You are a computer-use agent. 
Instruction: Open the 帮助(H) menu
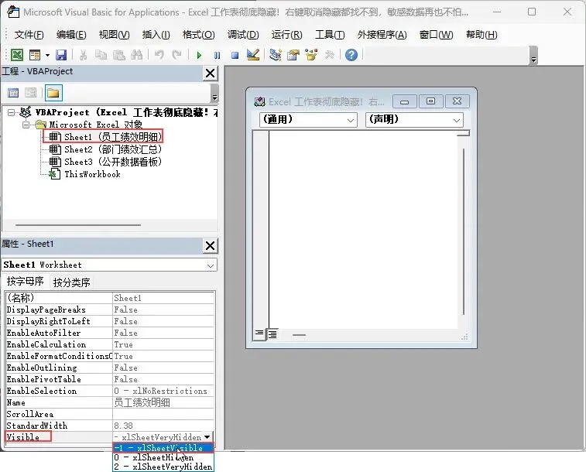(481, 35)
